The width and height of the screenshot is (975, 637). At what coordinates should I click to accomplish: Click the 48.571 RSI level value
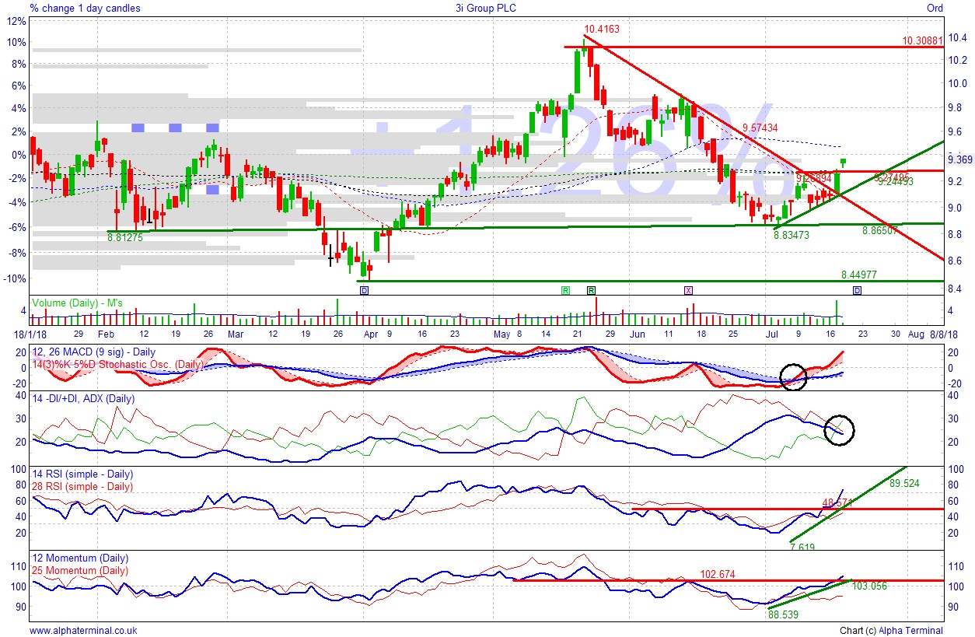point(837,503)
